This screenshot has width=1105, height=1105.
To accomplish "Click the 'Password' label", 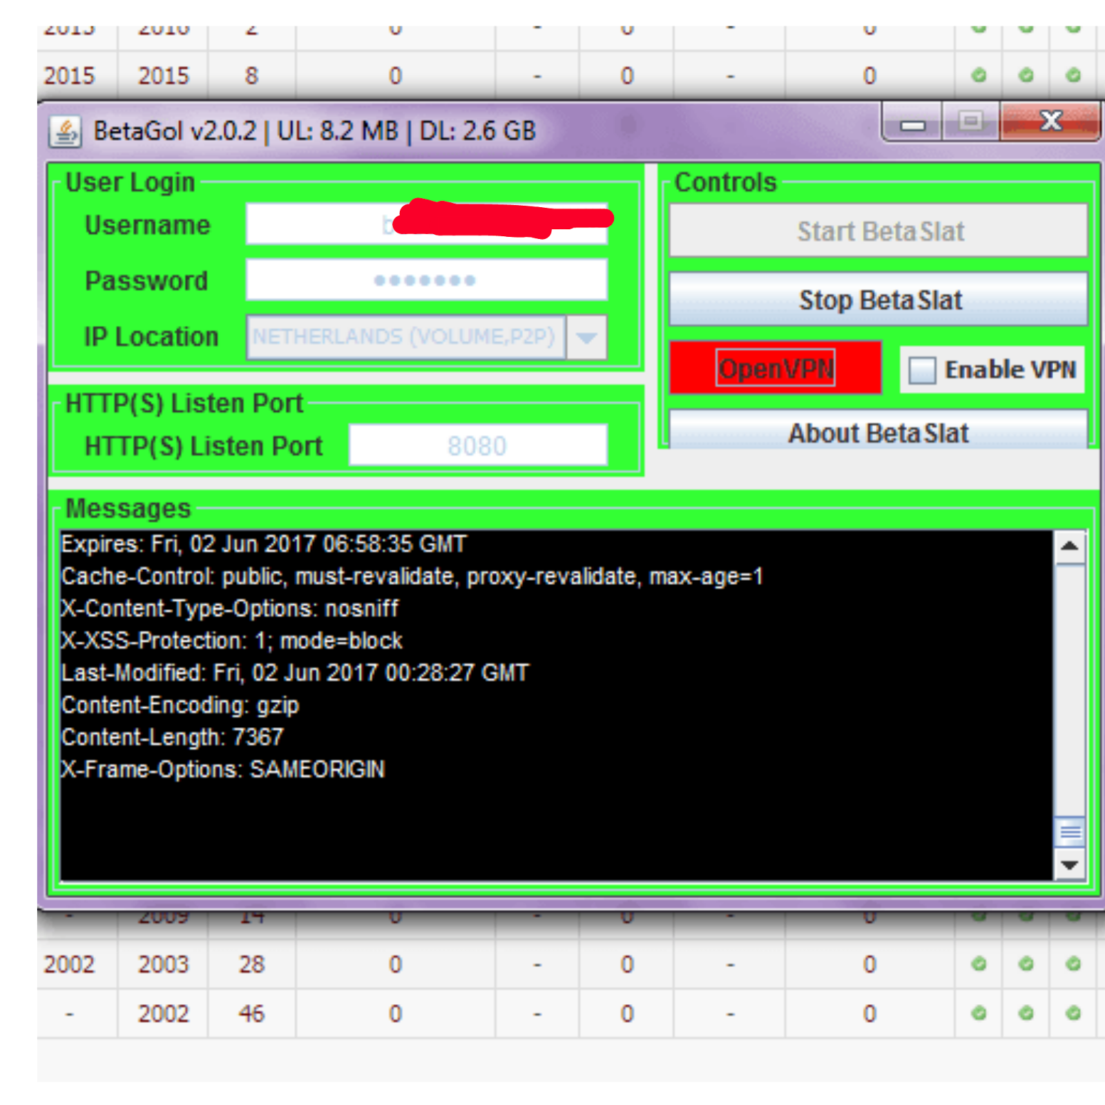I will tap(146, 281).
